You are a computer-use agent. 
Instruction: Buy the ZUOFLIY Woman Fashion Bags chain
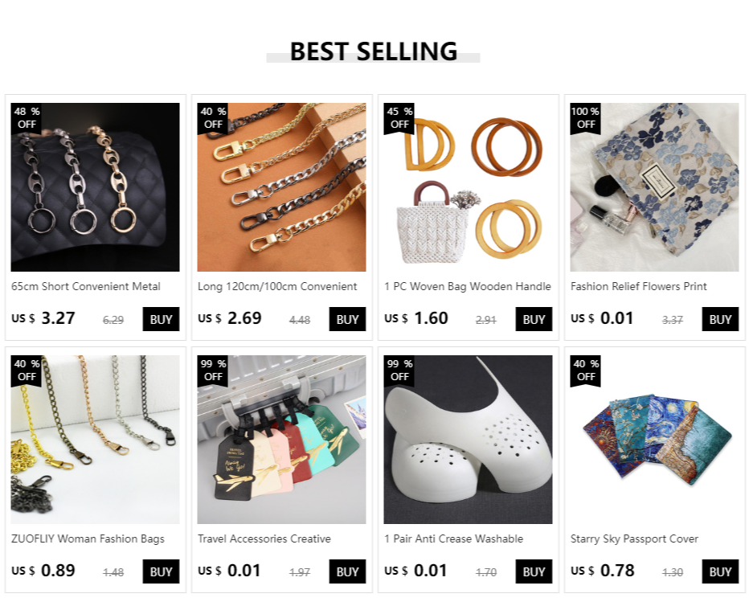(161, 571)
